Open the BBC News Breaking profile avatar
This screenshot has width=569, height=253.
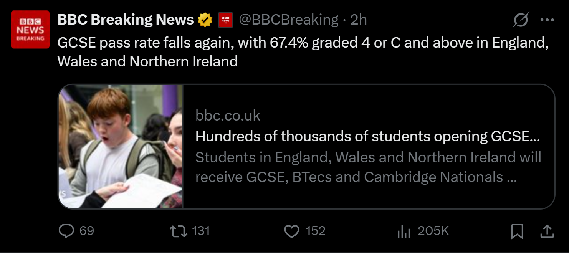(30, 30)
